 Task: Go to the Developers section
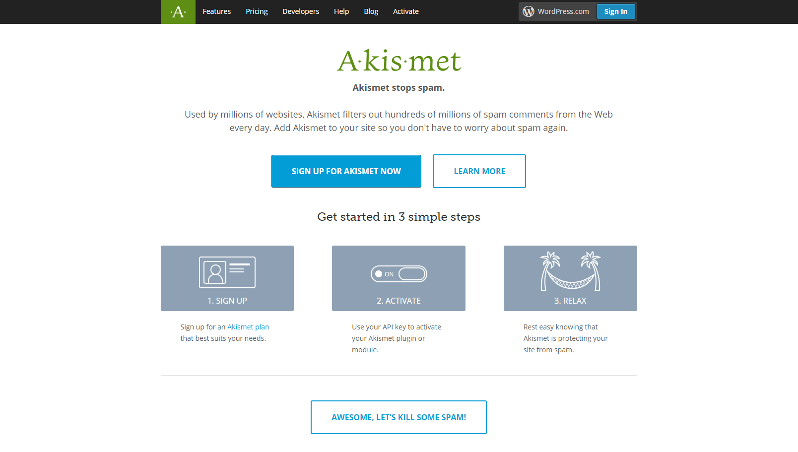pos(301,11)
